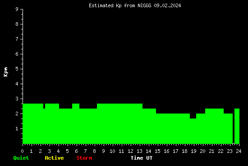Click the hour 12 tick label
248x166 pixels.
point(130,151)
